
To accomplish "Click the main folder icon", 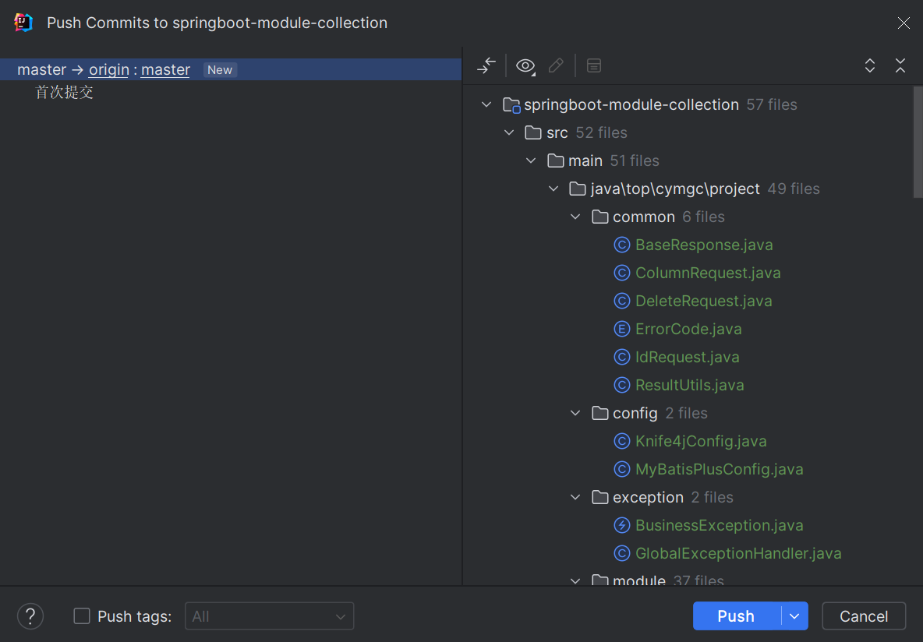I will click(x=555, y=160).
